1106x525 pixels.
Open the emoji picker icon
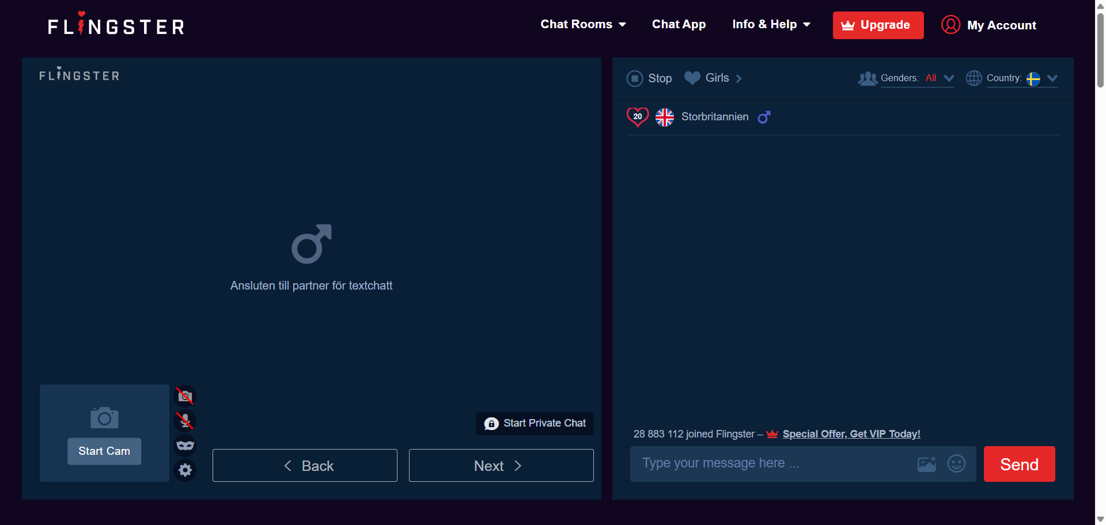coord(956,464)
